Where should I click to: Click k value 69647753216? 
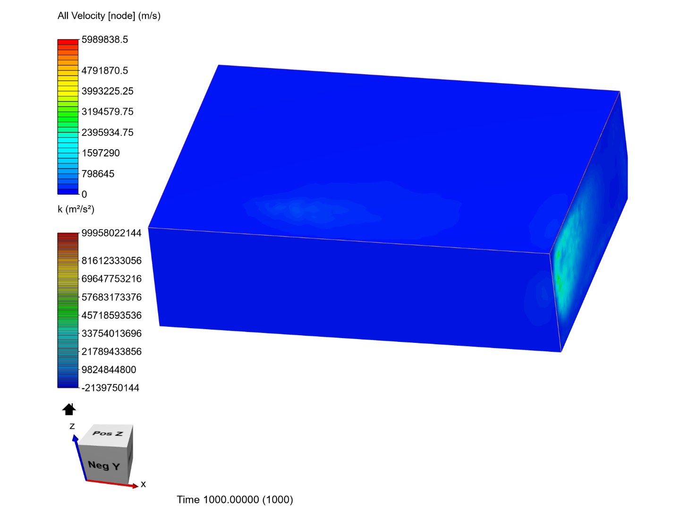point(111,279)
